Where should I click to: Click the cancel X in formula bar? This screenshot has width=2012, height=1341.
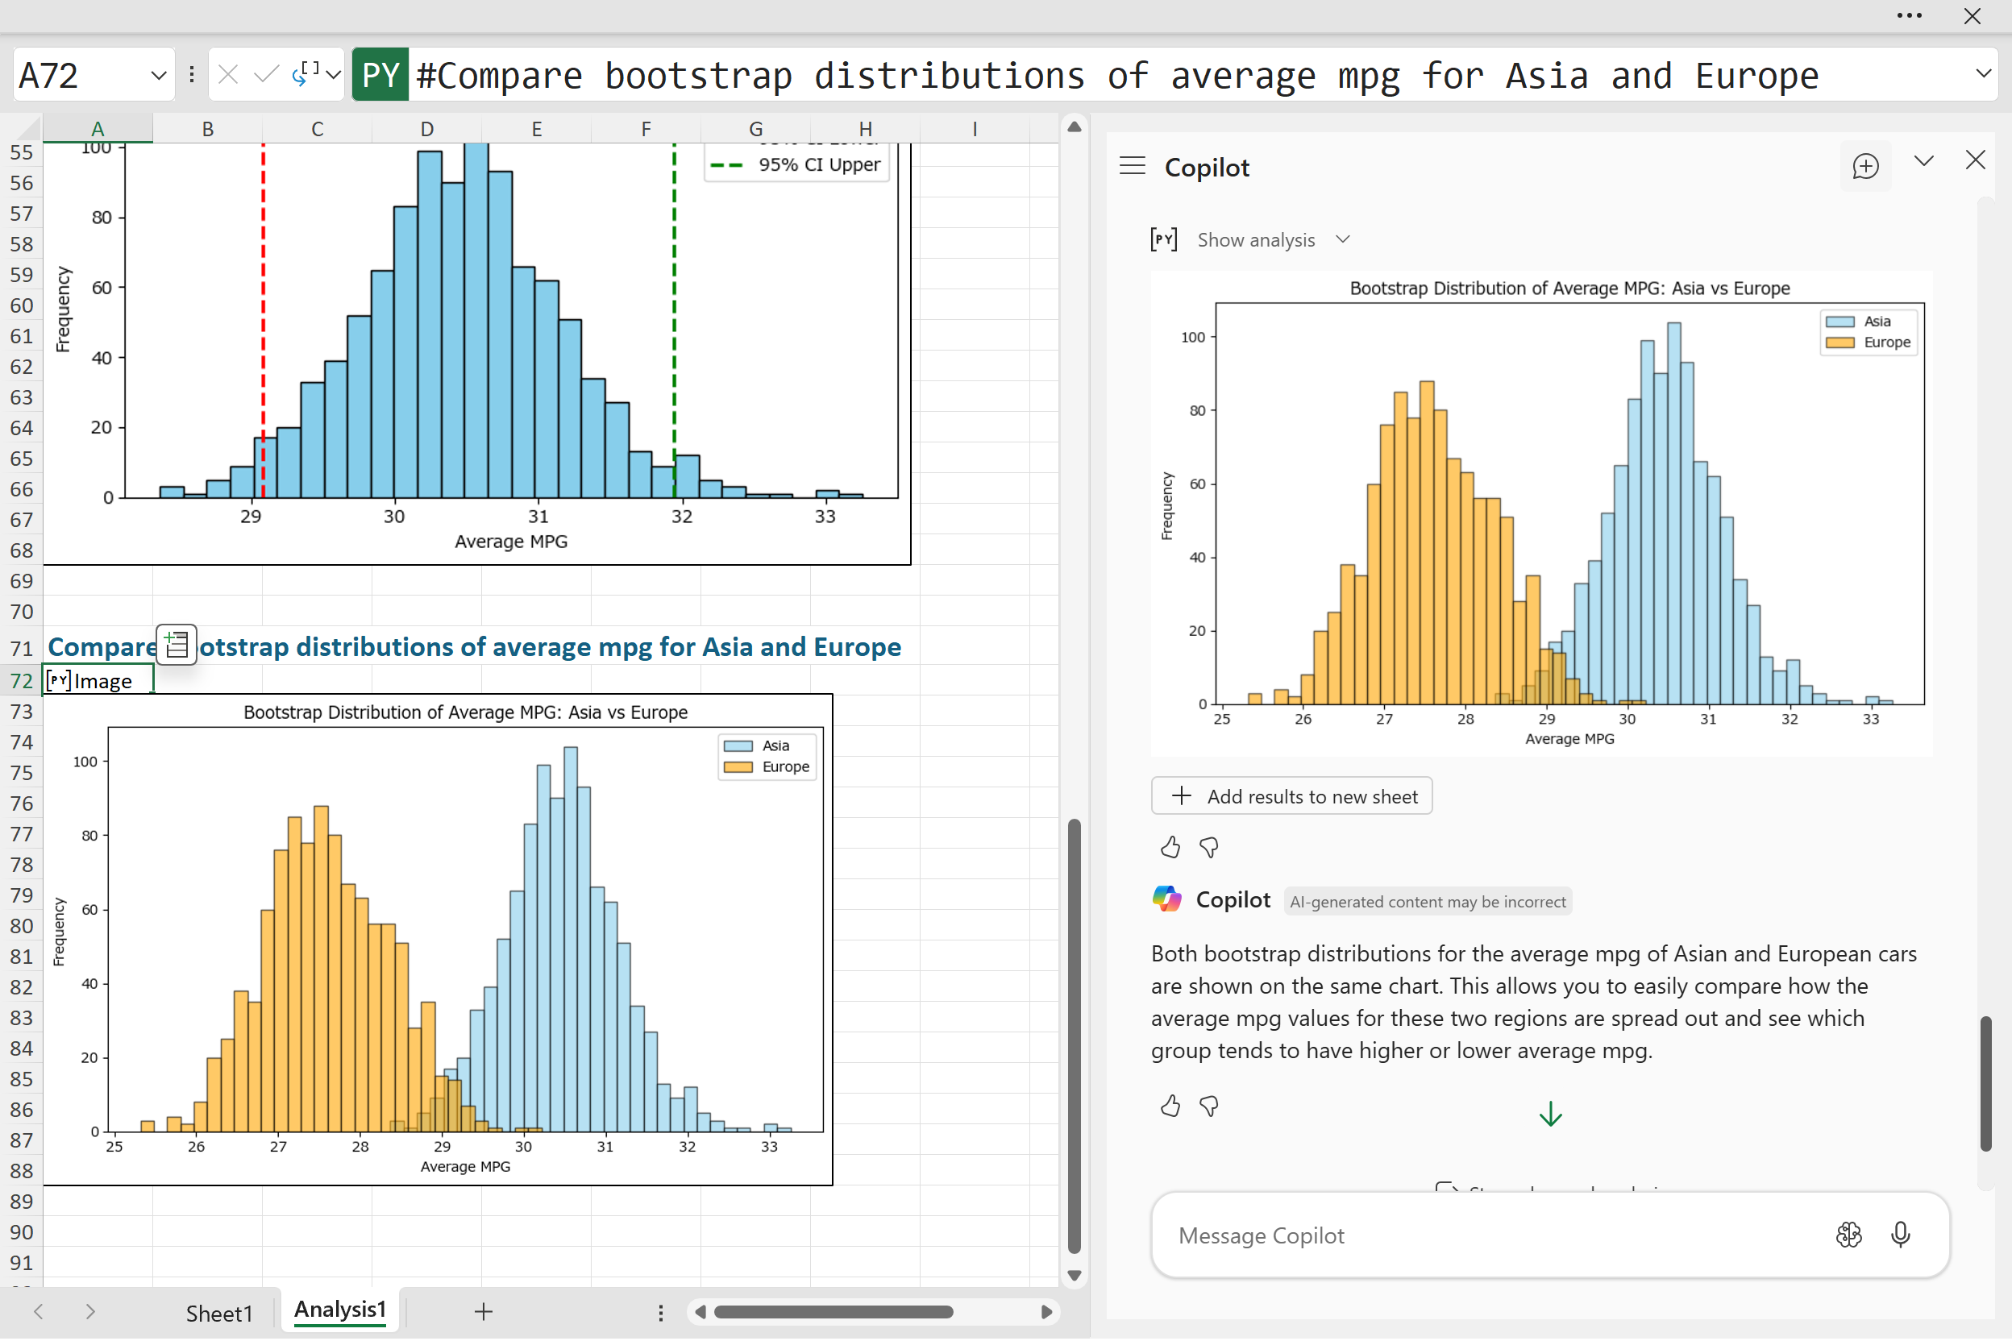227,75
